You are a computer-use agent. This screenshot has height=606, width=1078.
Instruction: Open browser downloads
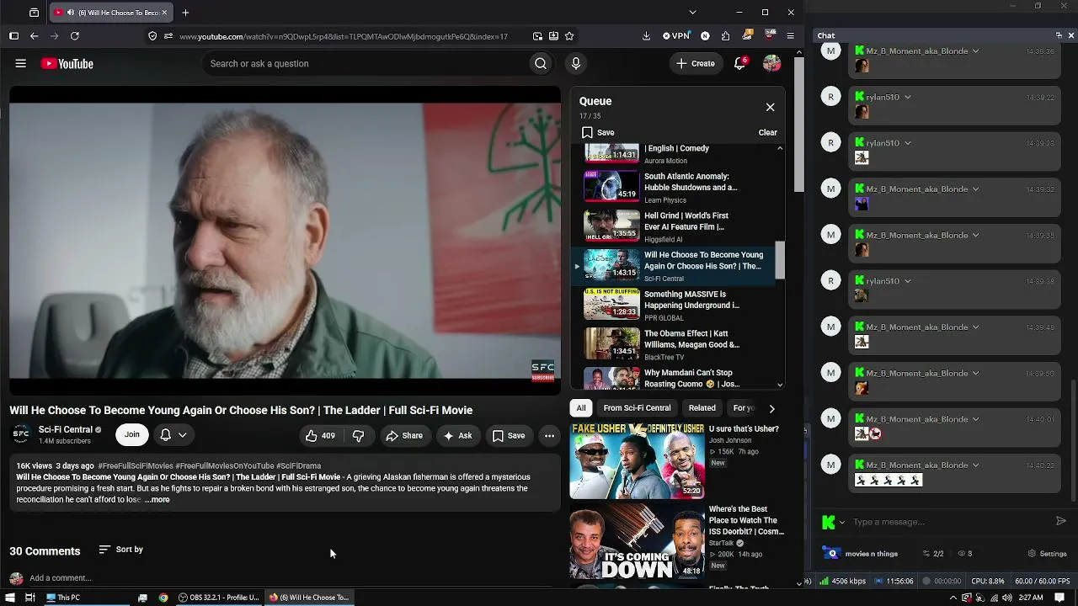646,36
